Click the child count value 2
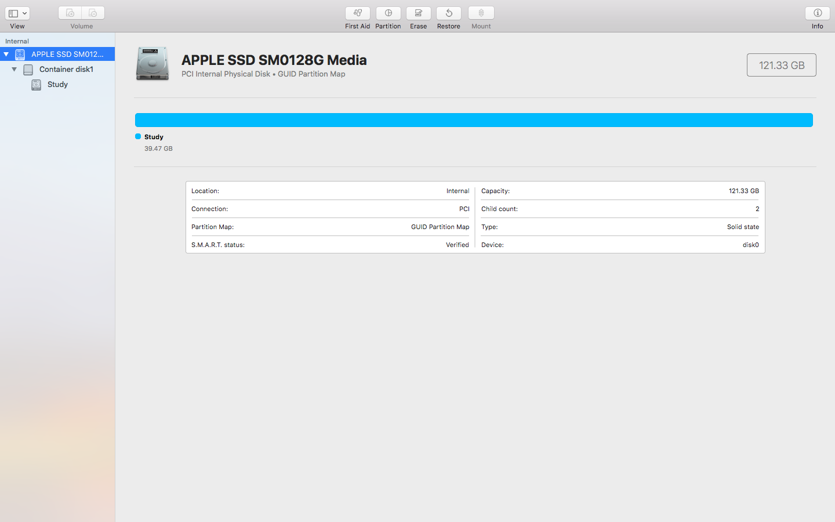 (x=757, y=209)
